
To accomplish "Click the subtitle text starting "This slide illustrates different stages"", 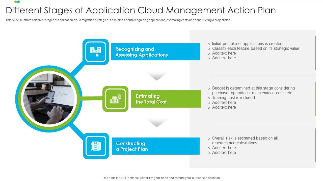I will click(118, 20).
